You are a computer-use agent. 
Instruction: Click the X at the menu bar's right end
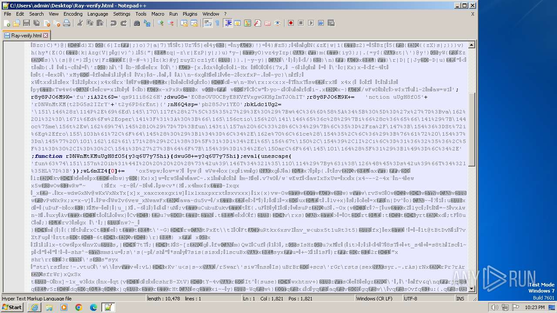click(473, 14)
